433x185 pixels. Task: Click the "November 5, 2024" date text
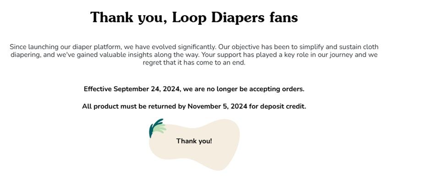(218, 107)
